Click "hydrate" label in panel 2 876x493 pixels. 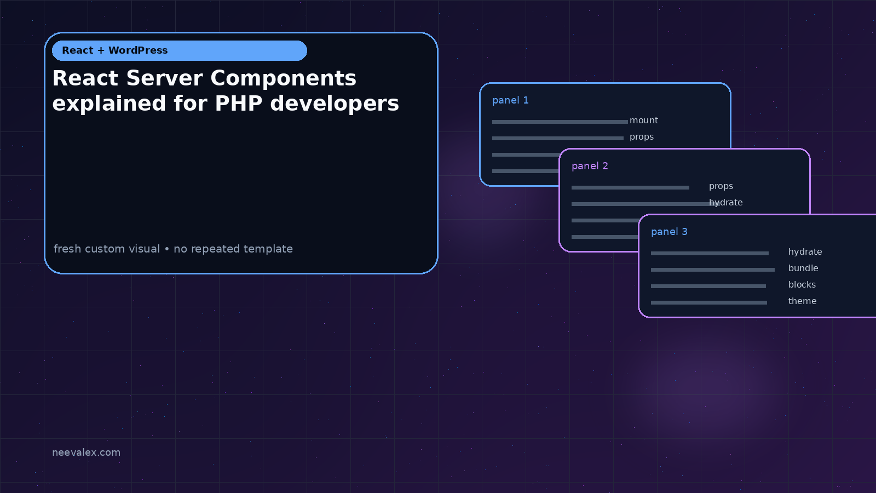coord(726,203)
